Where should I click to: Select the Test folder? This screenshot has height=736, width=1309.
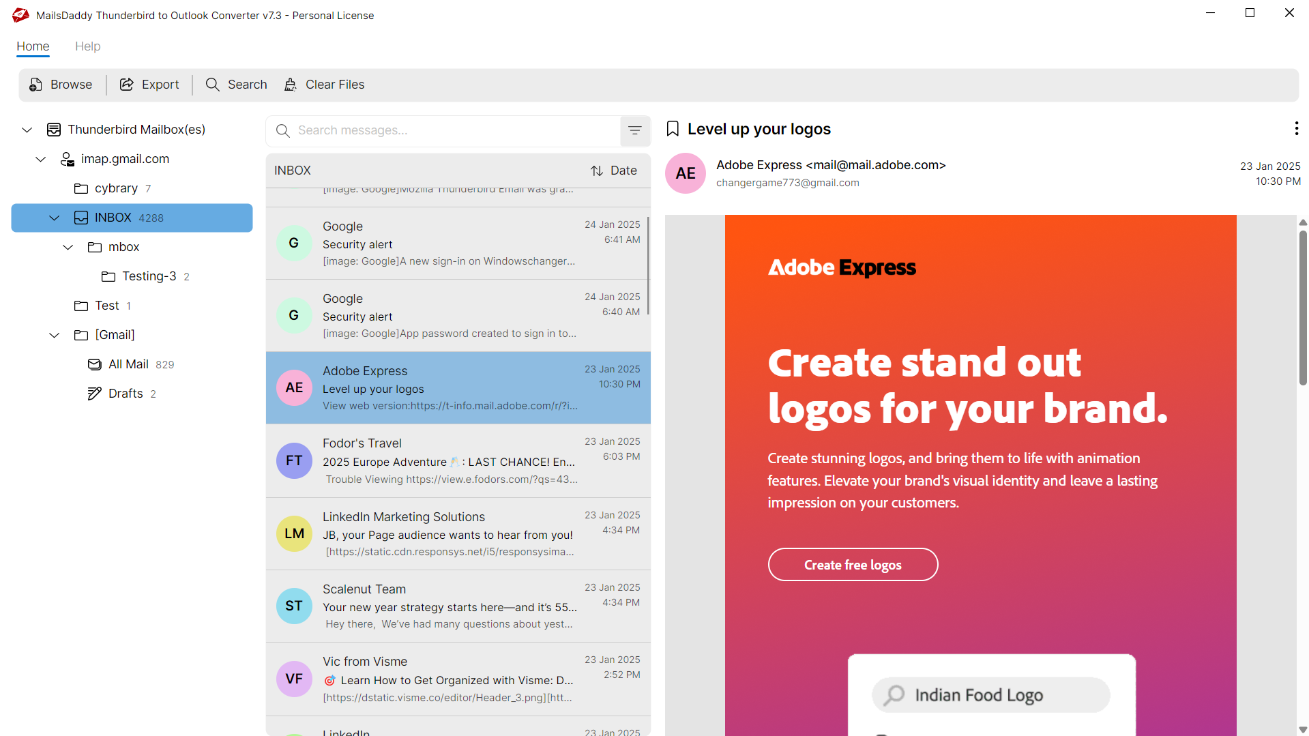pyautogui.click(x=107, y=306)
